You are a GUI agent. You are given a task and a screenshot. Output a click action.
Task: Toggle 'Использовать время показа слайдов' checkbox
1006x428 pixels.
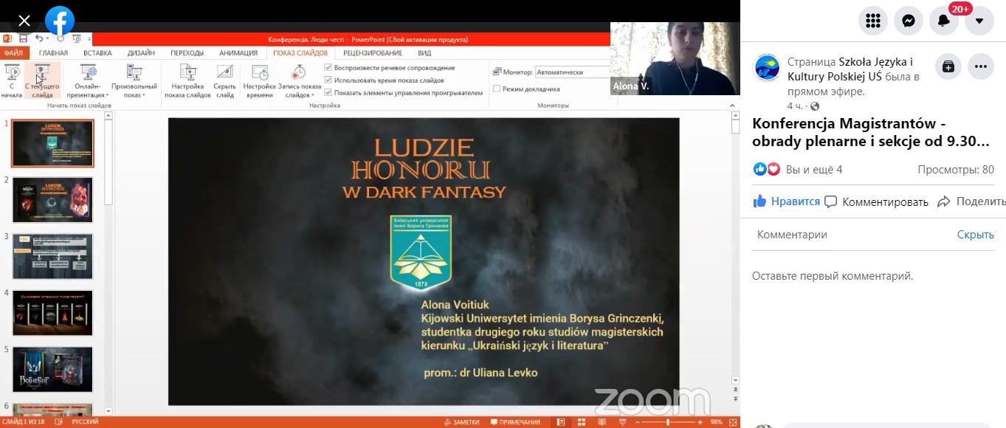click(x=328, y=80)
